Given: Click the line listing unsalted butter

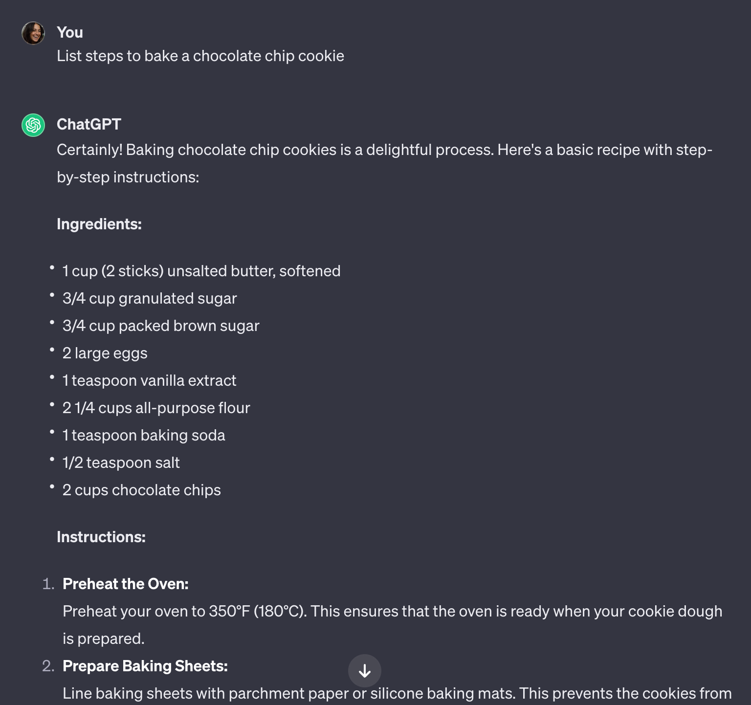Looking at the screenshot, I should [x=201, y=271].
